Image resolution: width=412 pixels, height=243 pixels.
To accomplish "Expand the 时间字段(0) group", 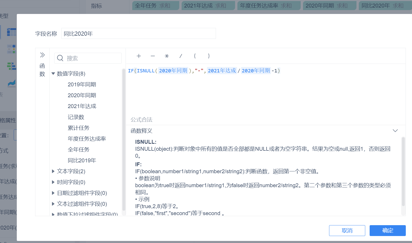I will tap(53, 182).
